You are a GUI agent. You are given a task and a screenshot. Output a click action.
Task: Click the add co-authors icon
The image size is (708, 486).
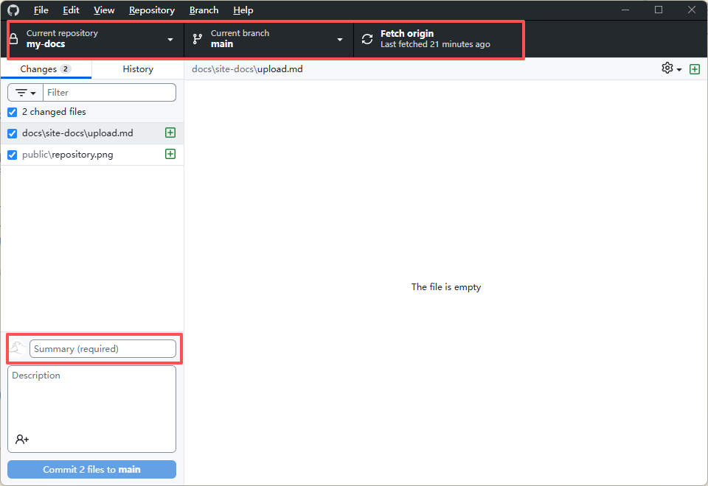tap(22, 440)
